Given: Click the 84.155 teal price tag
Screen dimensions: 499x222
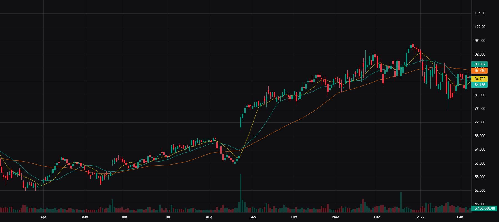Looking at the screenshot, I should (x=480, y=85).
